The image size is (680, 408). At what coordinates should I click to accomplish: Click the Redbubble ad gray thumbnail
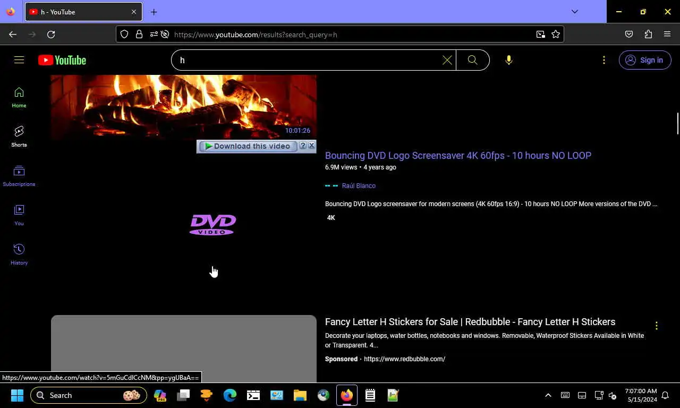pyautogui.click(x=184, y=348)
